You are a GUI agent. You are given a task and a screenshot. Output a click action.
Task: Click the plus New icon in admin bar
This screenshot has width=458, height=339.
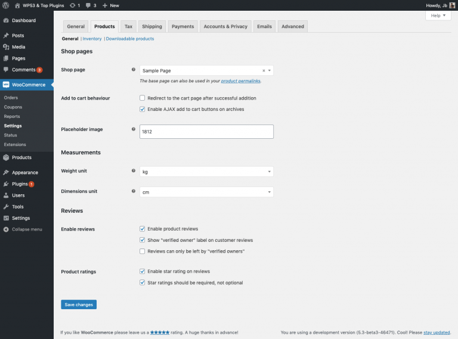(x=105, y=5)
